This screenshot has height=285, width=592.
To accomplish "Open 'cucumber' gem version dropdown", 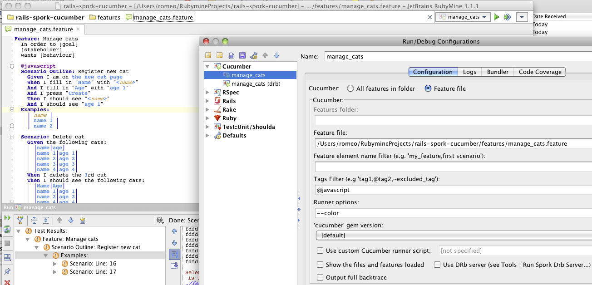I will (454, 235).
